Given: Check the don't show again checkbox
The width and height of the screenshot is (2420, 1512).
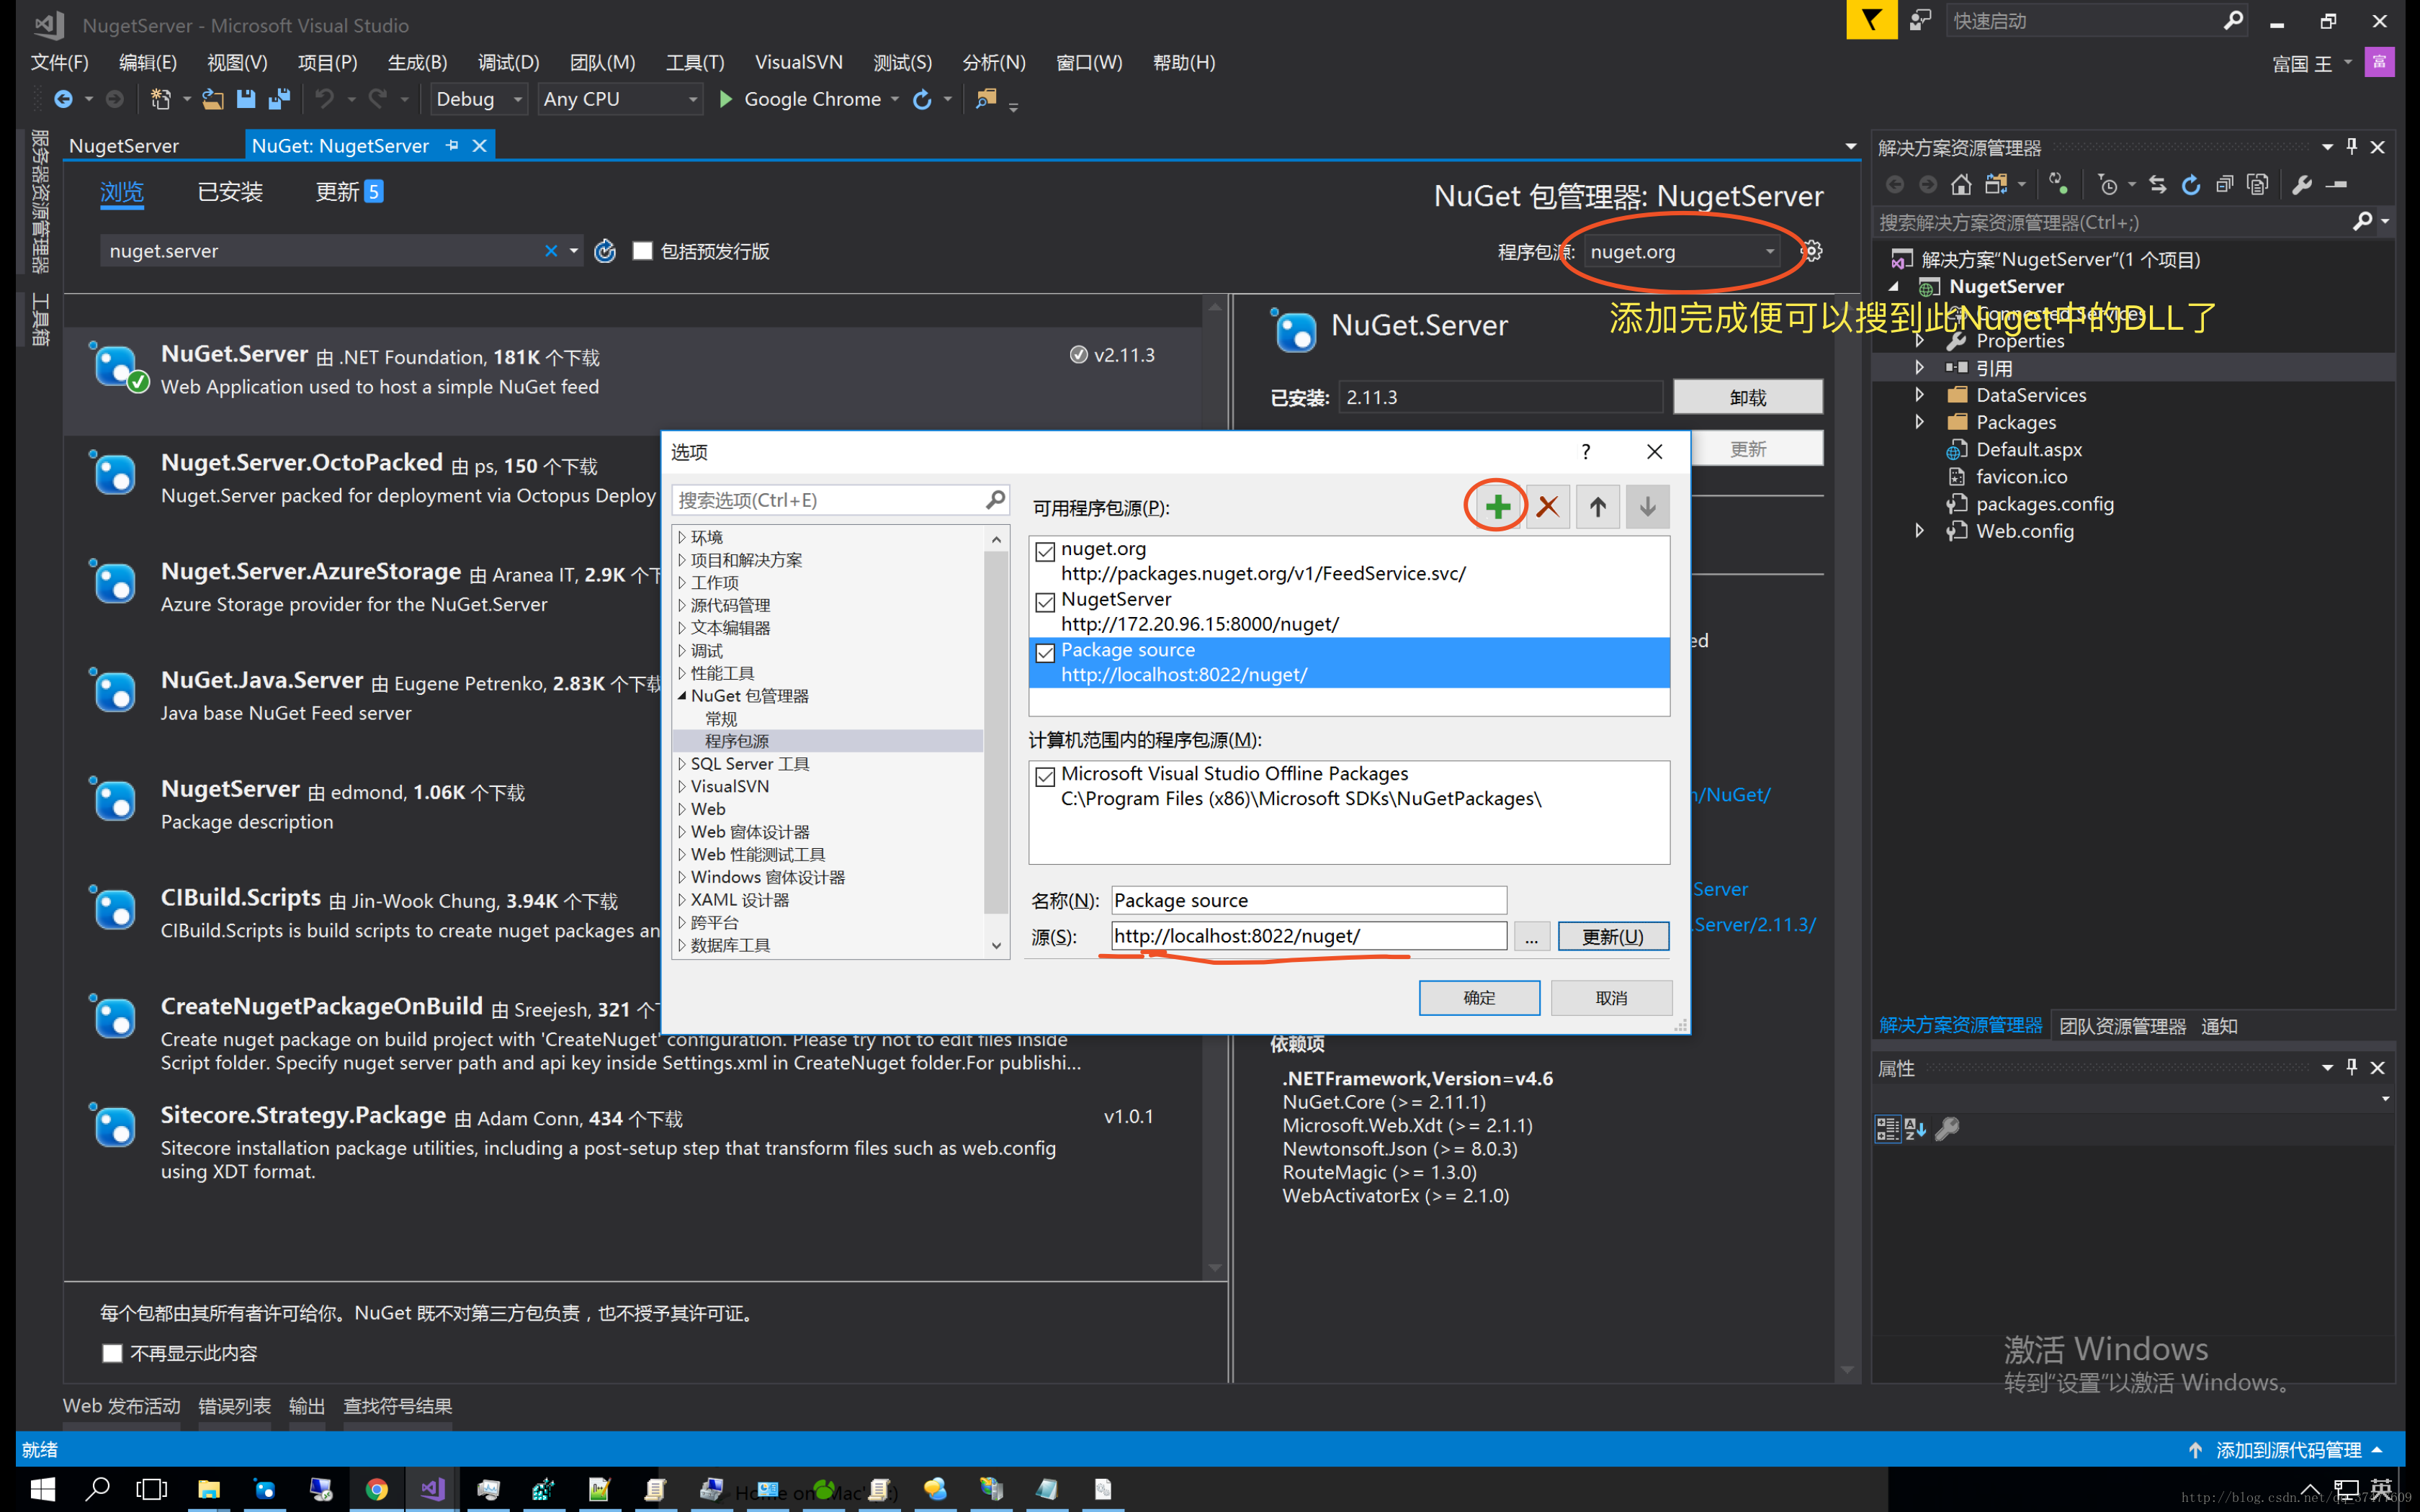Looking at the screenshot, I should click(x=112, y=1353).
